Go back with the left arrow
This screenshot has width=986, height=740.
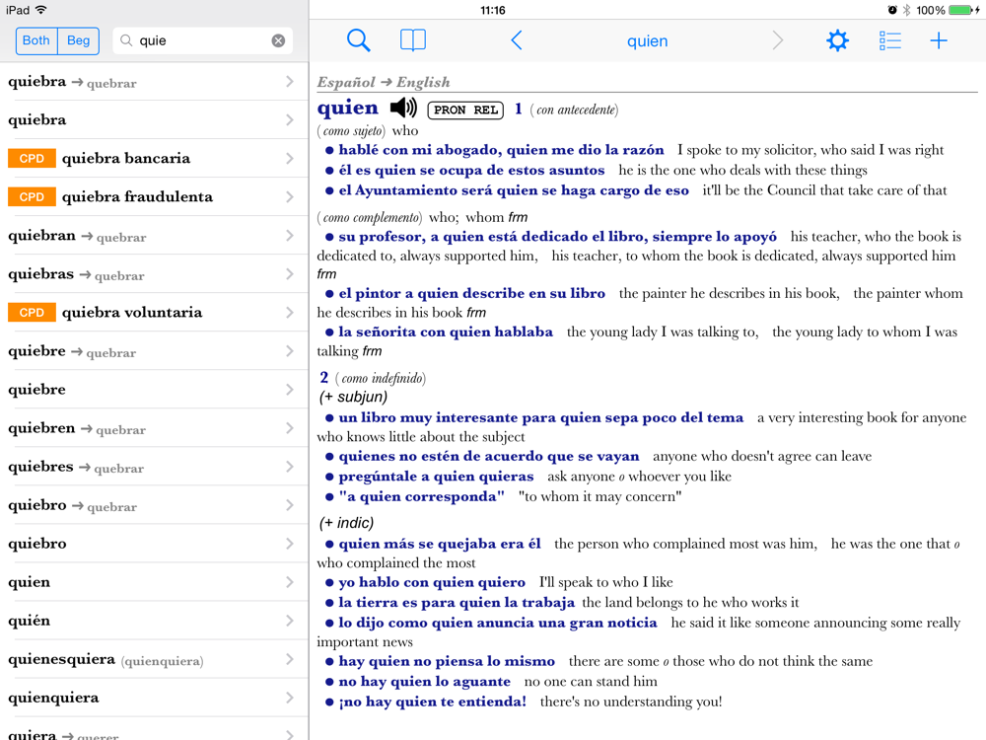click(517, 40)
